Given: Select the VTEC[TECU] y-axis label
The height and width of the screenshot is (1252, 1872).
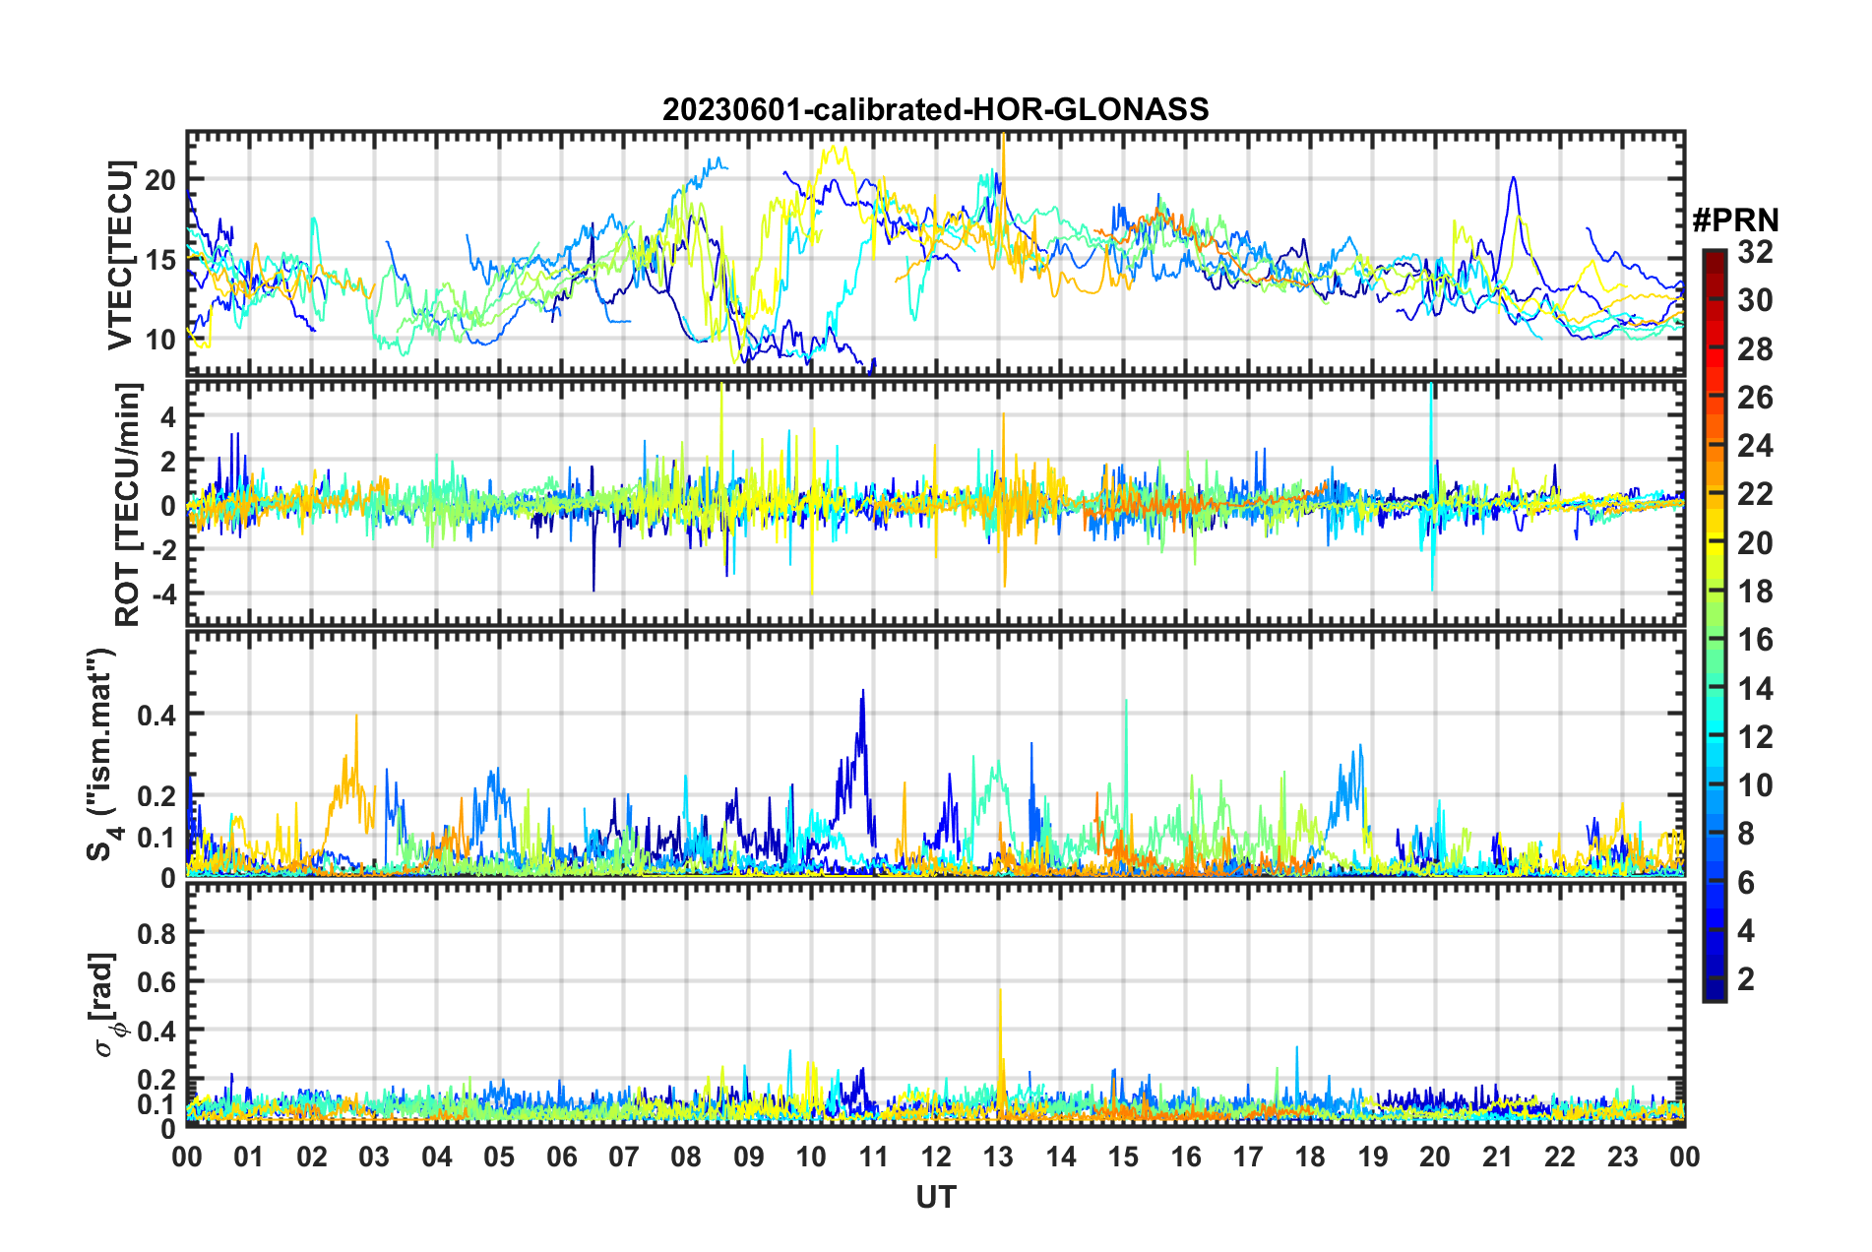Looking at the screenshot, I should click(x=120, y=256).
